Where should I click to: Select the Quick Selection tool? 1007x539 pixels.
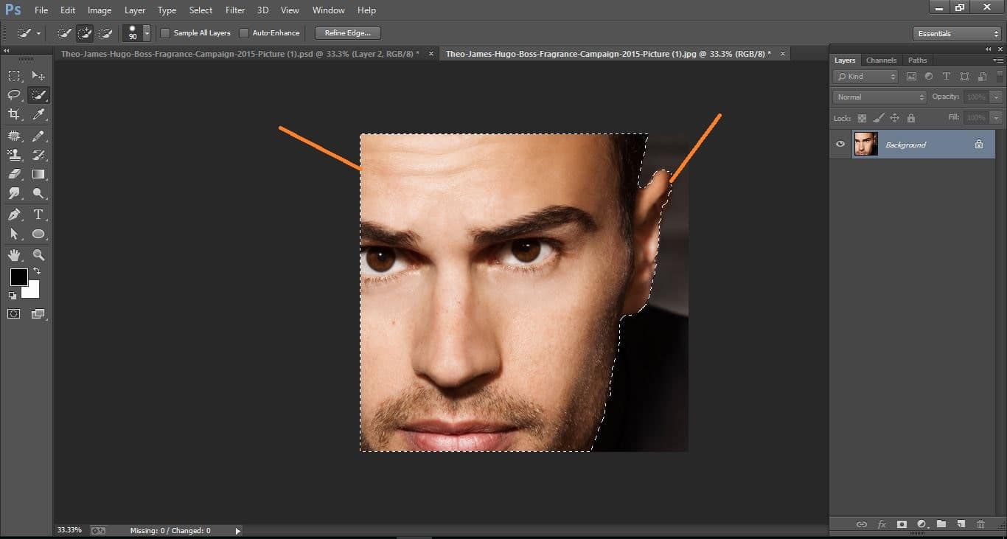(38, 95)
